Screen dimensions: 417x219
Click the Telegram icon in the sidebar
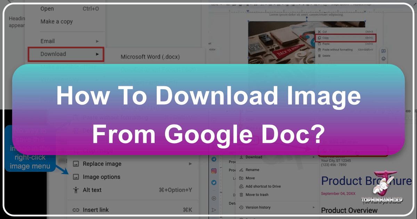pos(214,159)
